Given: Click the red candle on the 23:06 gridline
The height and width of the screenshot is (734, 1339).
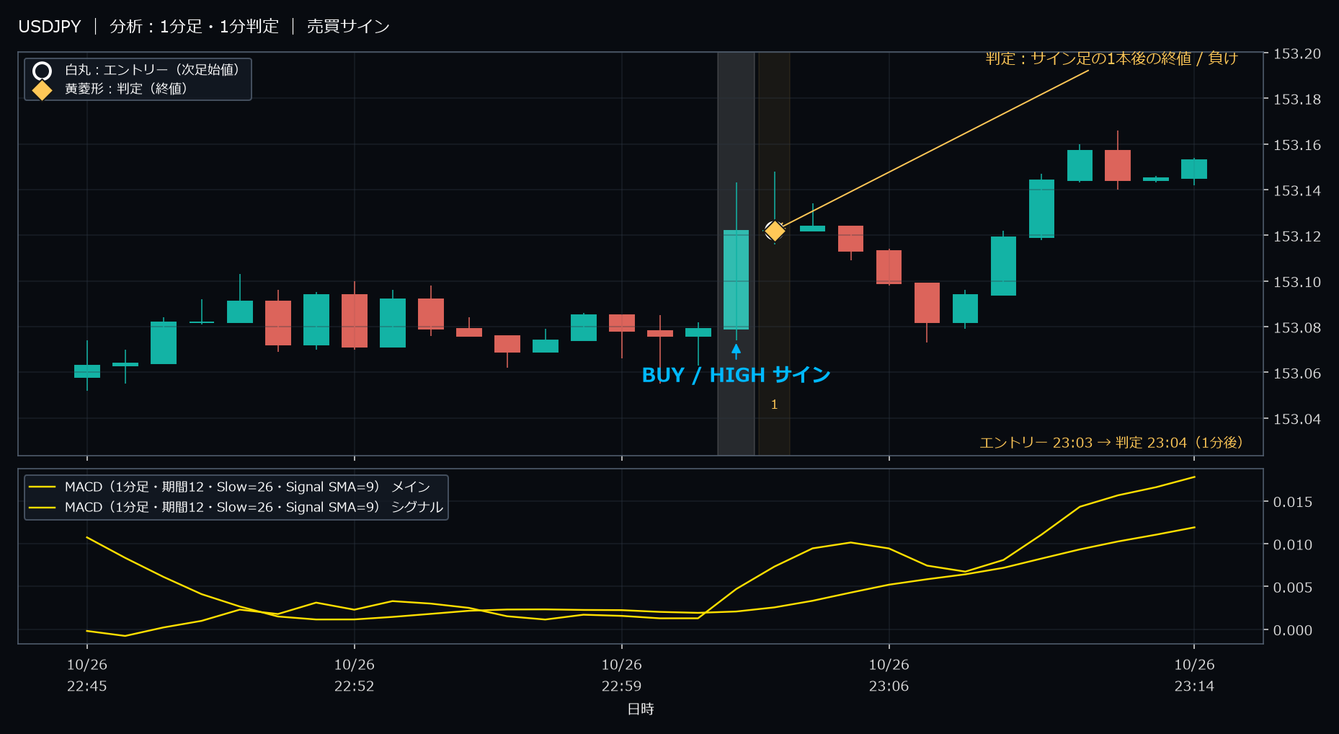Looking at the screenshot, I should click(x=889, y=267).
